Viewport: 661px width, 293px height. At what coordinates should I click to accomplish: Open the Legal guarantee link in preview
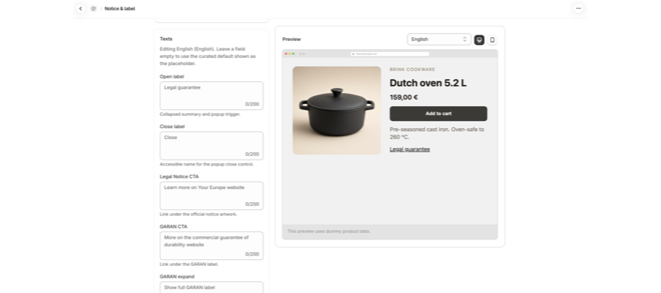410,149
